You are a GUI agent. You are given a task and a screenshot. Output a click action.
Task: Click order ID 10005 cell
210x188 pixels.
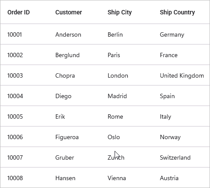click(x=15, y=116)
